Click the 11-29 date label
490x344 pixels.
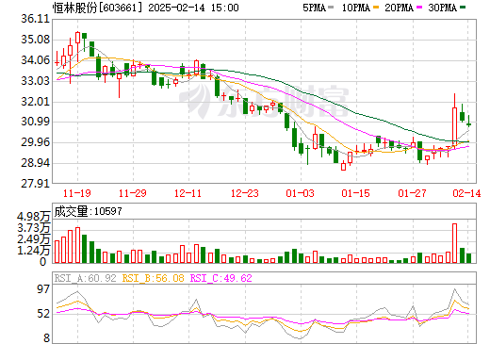coord(133,193)
